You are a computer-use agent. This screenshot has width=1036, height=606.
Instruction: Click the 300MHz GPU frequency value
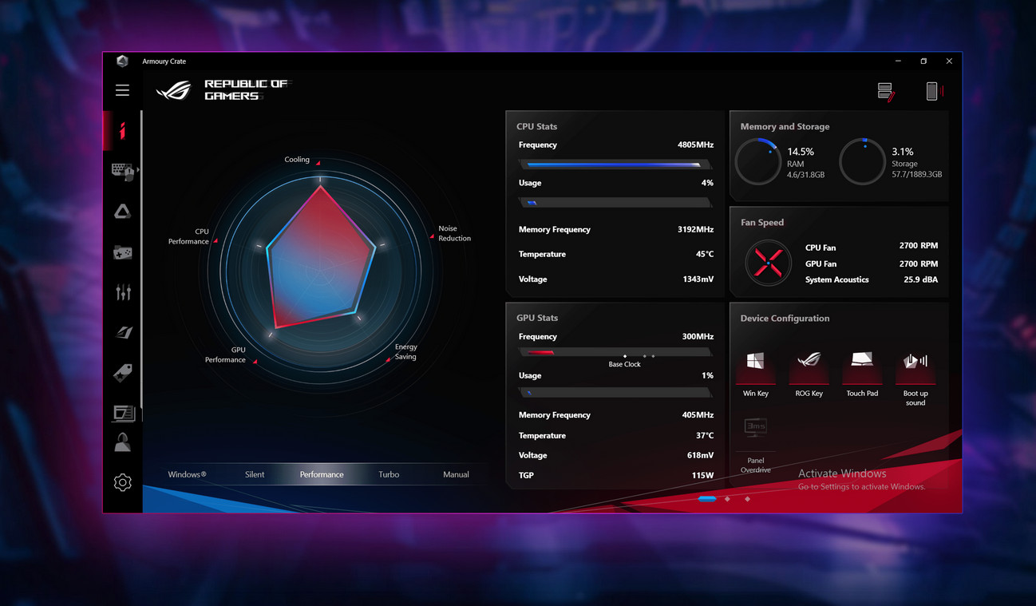698,336
